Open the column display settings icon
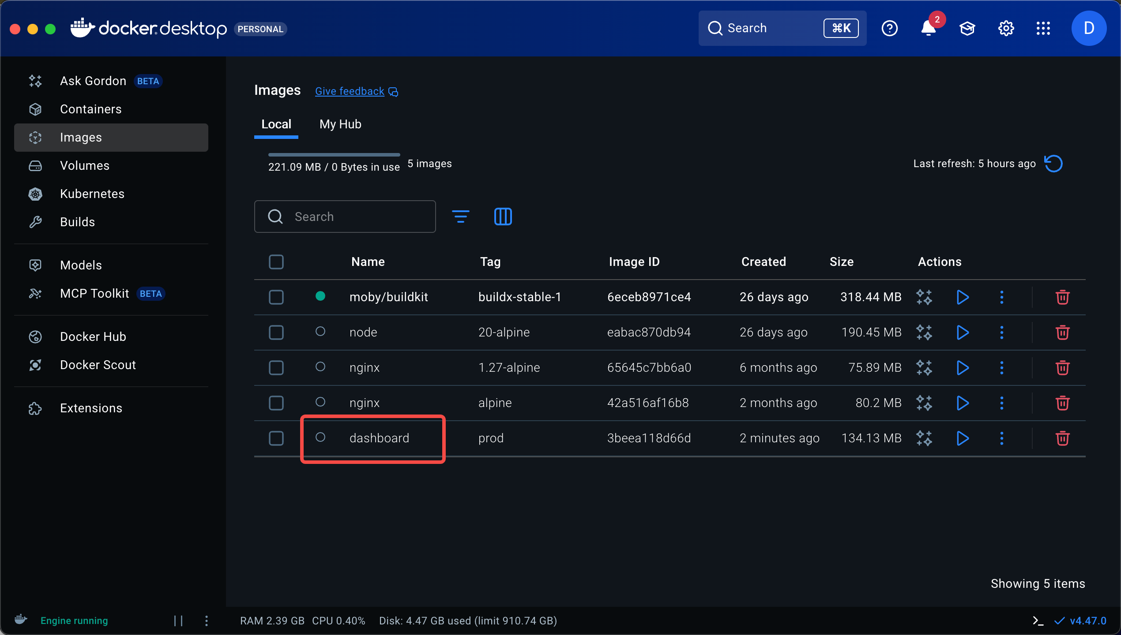 click(503, 217)
